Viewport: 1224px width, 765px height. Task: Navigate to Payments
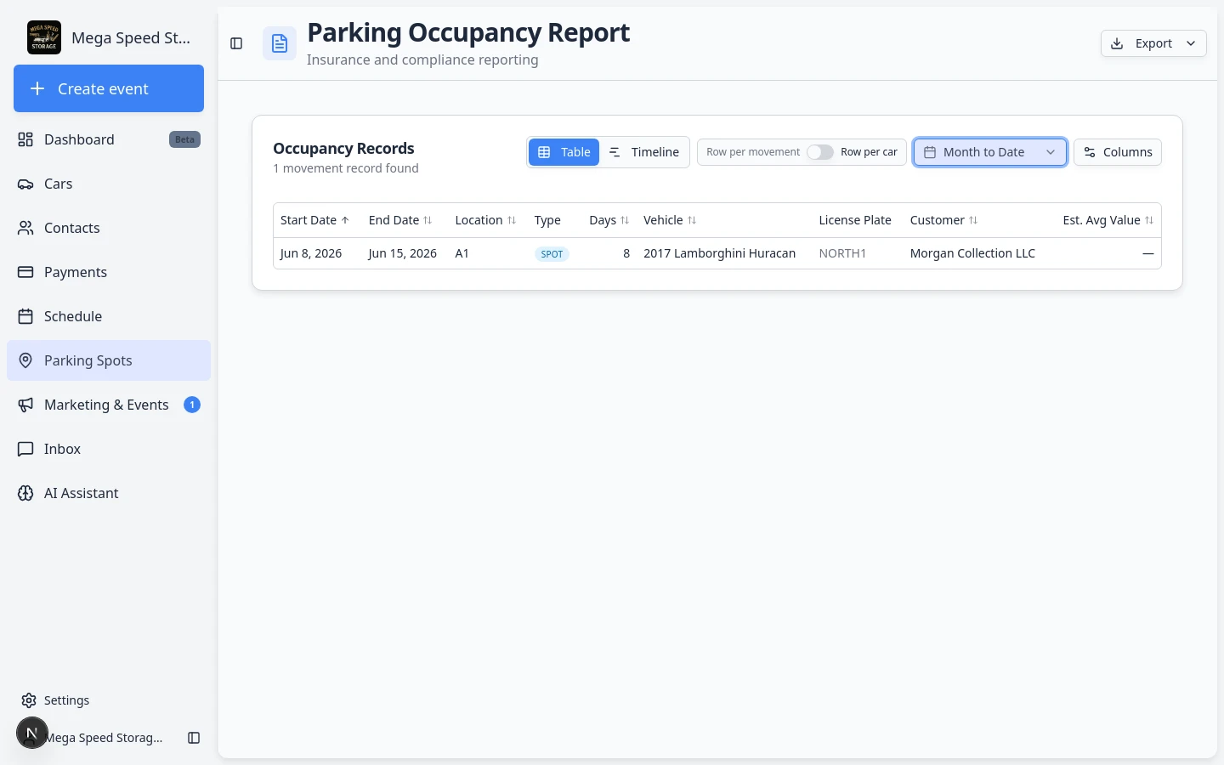click(109, 272)
